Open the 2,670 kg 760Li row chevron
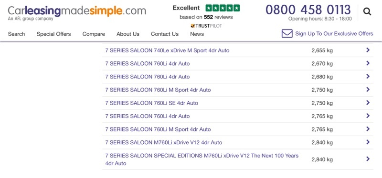 click(368, 63)
